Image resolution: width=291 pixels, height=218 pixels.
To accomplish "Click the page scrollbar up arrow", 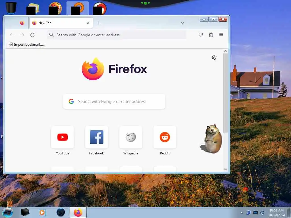I will [x=225, y=51].
